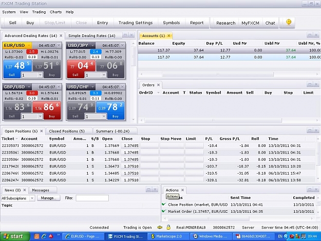Viewport: 321px width, 241px height.
Task: Open EUR/USD symbol dropdown on tile
Action: click(x=29, y=45)
